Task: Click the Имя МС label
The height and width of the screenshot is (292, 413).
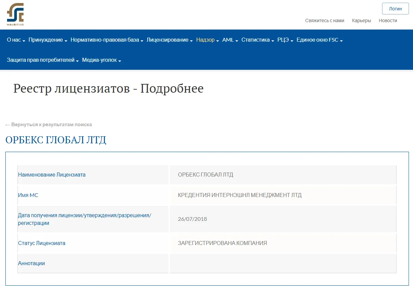Action: point(28,195)
